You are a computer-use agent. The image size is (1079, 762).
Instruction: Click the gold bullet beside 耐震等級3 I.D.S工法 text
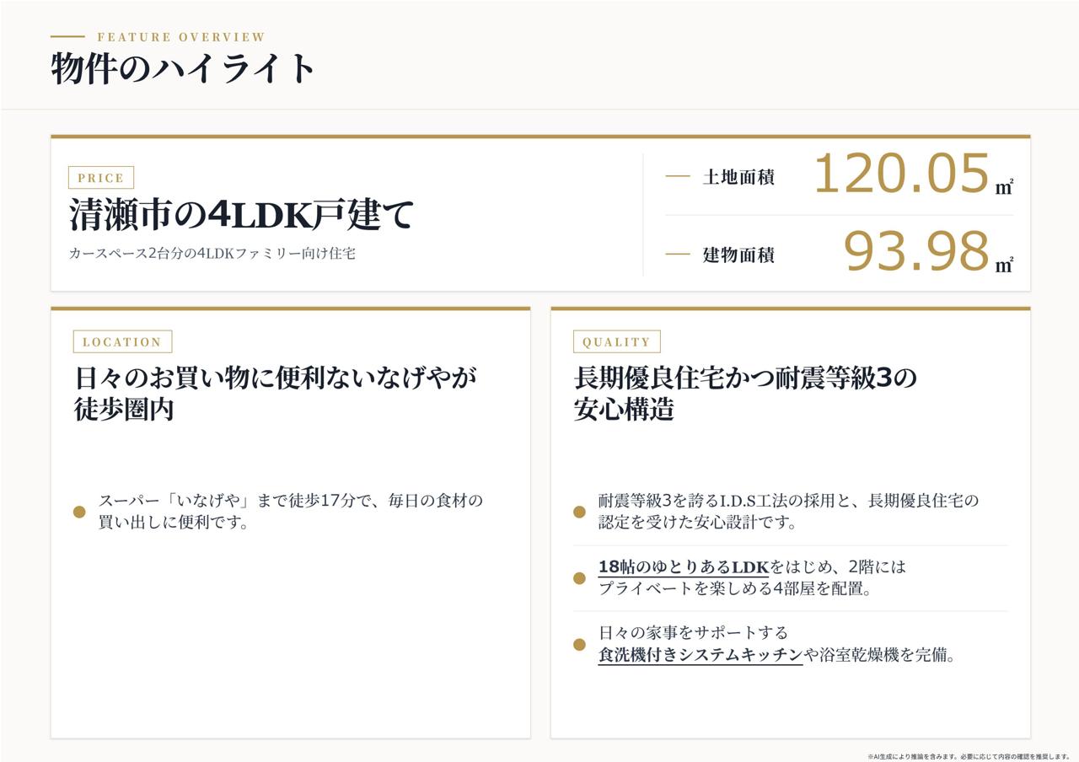(x=579, y=512)
